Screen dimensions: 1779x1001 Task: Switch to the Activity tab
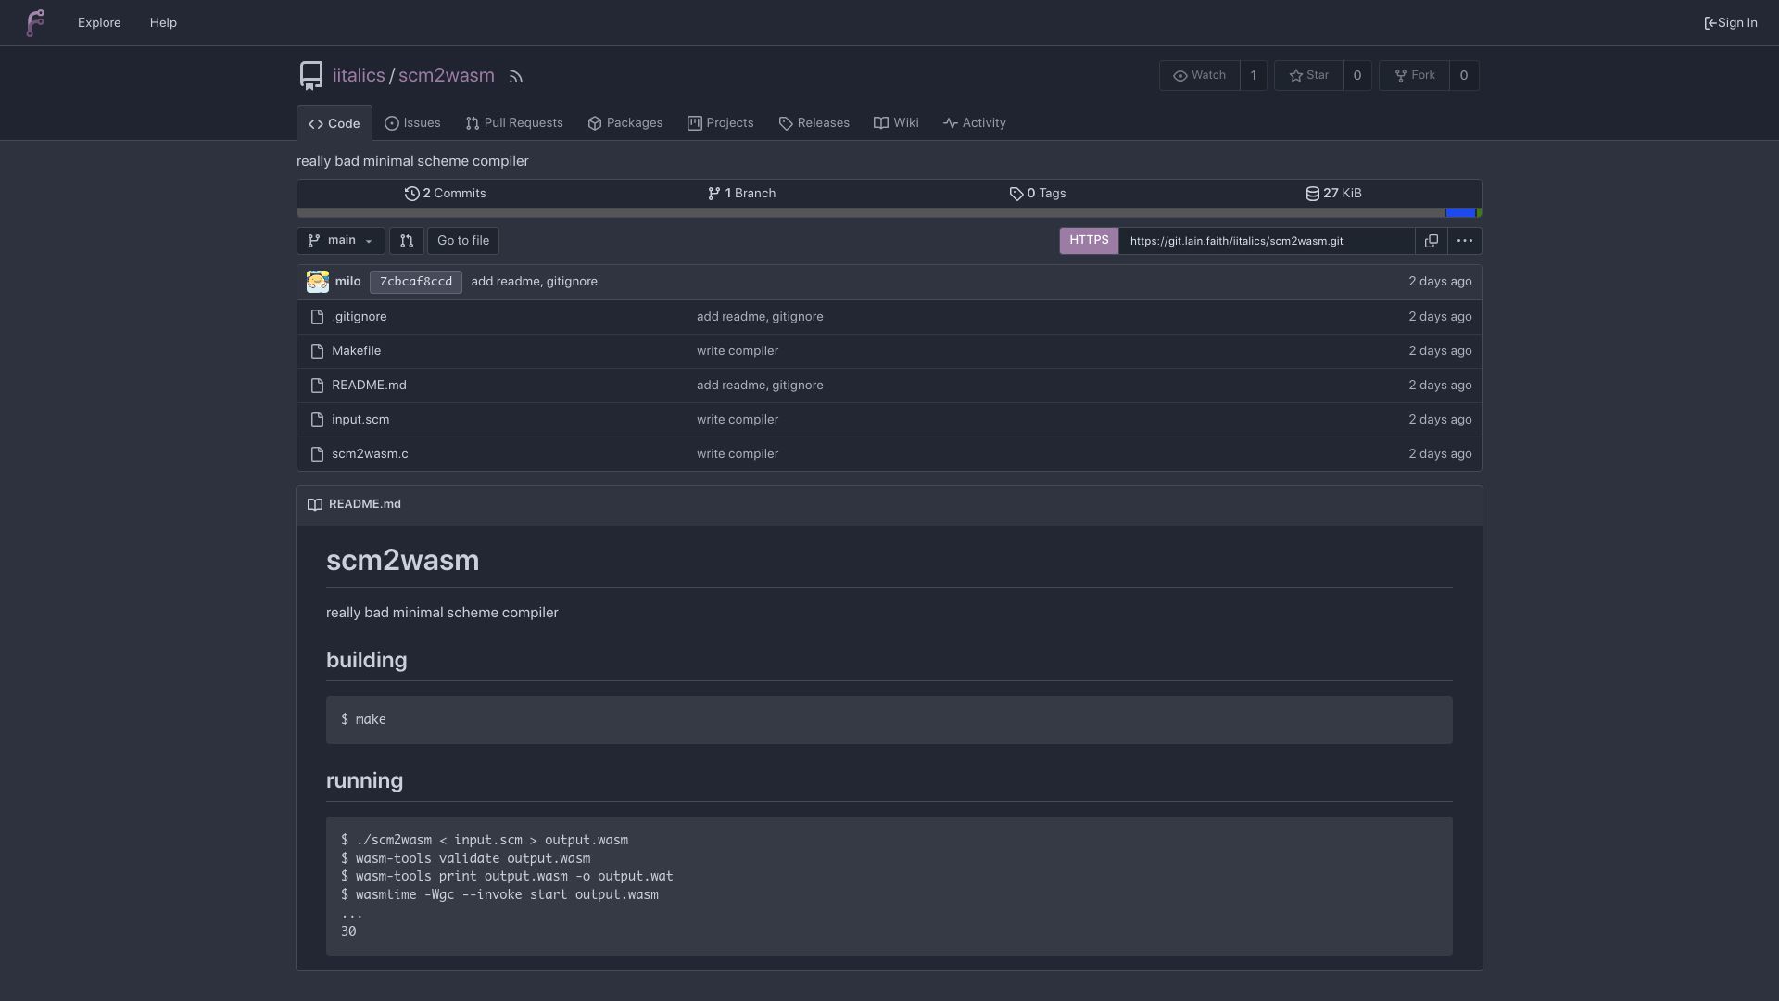(x=975, y=123)
